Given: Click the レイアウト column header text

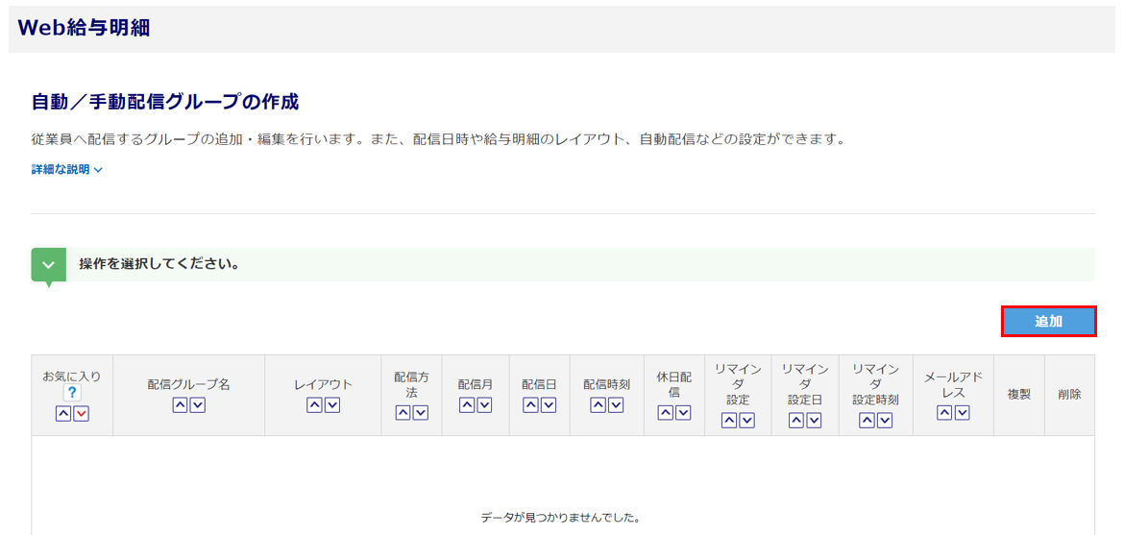Looking at the screenshot, I should pos(324,384).
